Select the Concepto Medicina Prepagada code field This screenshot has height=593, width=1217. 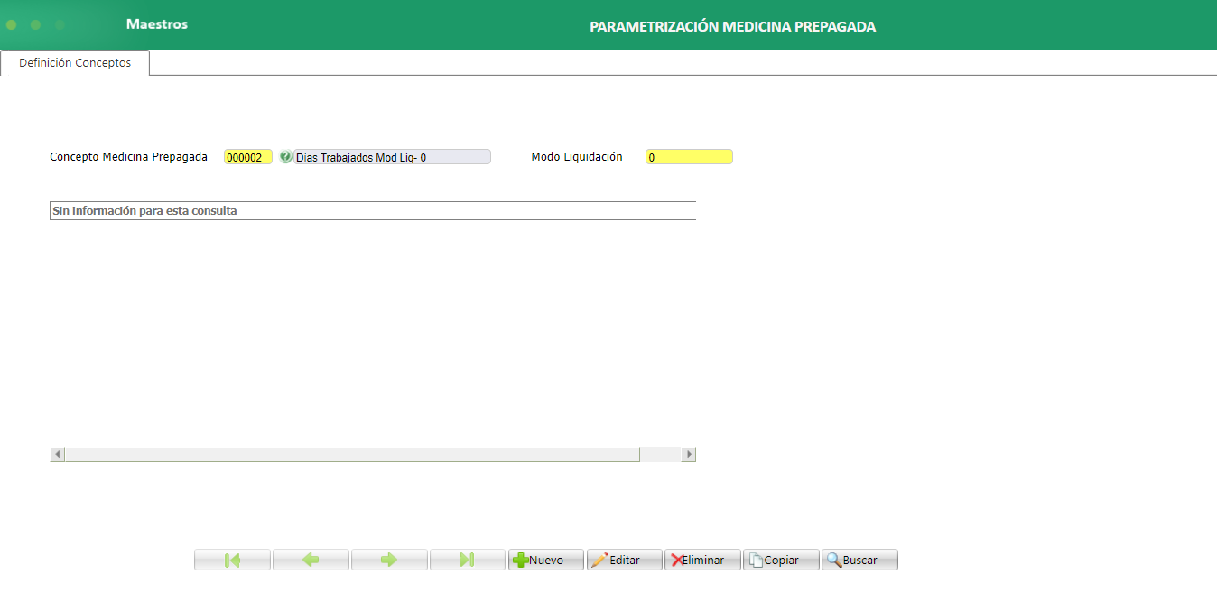point(247,156)
